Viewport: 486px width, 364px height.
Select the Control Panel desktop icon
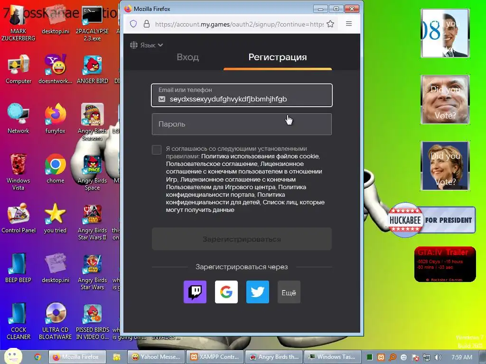click(19, 218)
